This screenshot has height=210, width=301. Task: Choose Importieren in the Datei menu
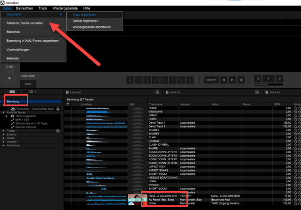pyautogui.click(x=33, y=15)
